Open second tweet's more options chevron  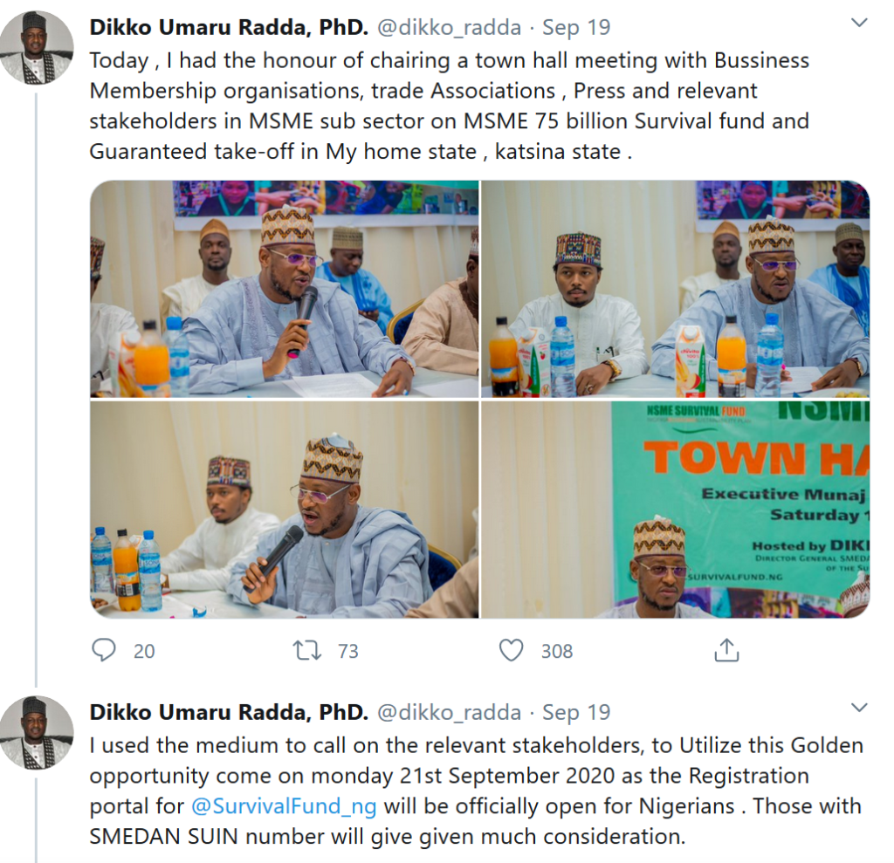point(860,708)
